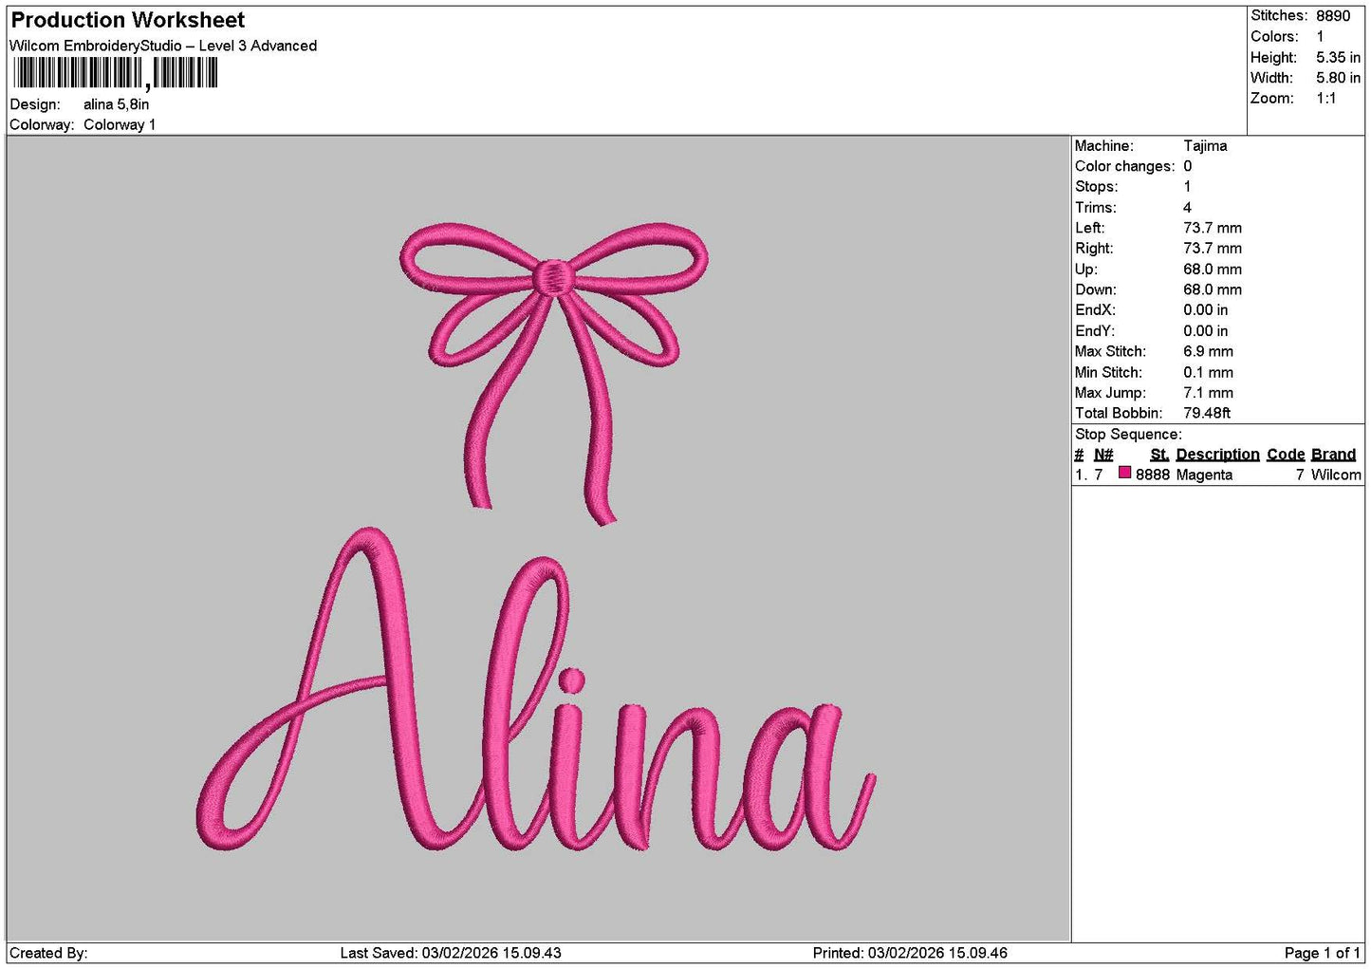Click the Right value 73.7 mm

[1213, 249]
